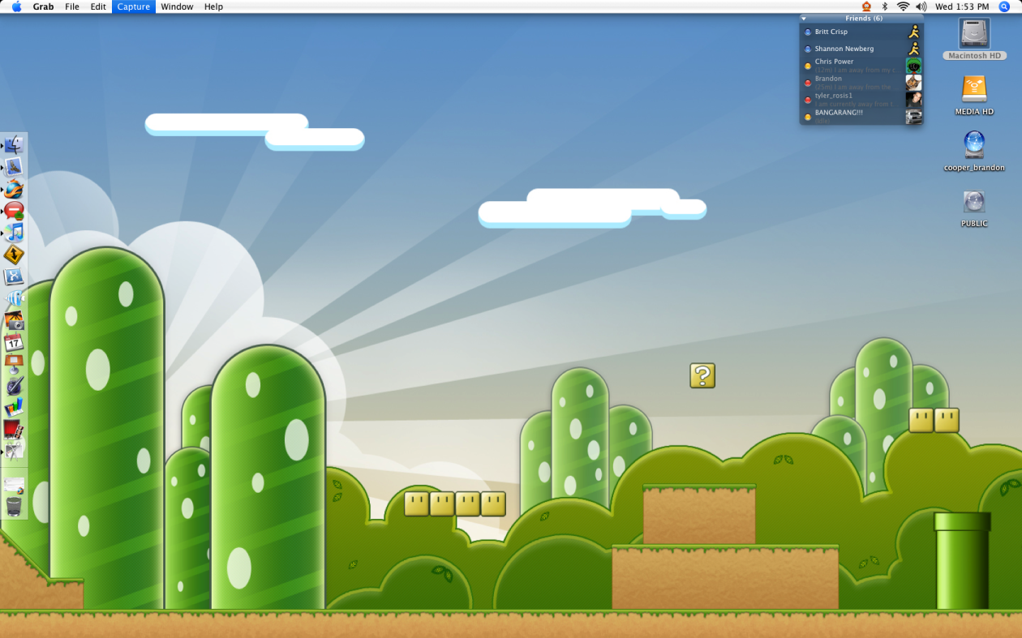This screenshot has height=638, width=1022.
Task: Collapse the Friends (6) group triangle
Action: [x=804, y=18]
